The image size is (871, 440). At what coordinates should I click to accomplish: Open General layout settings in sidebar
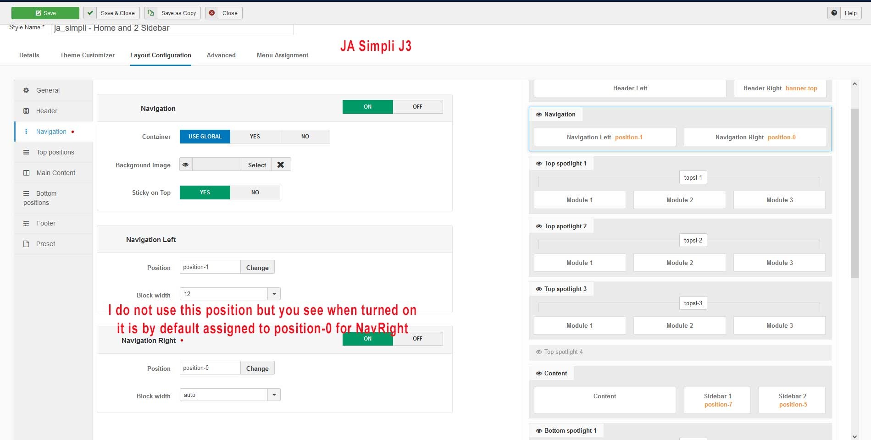(54, 90)
